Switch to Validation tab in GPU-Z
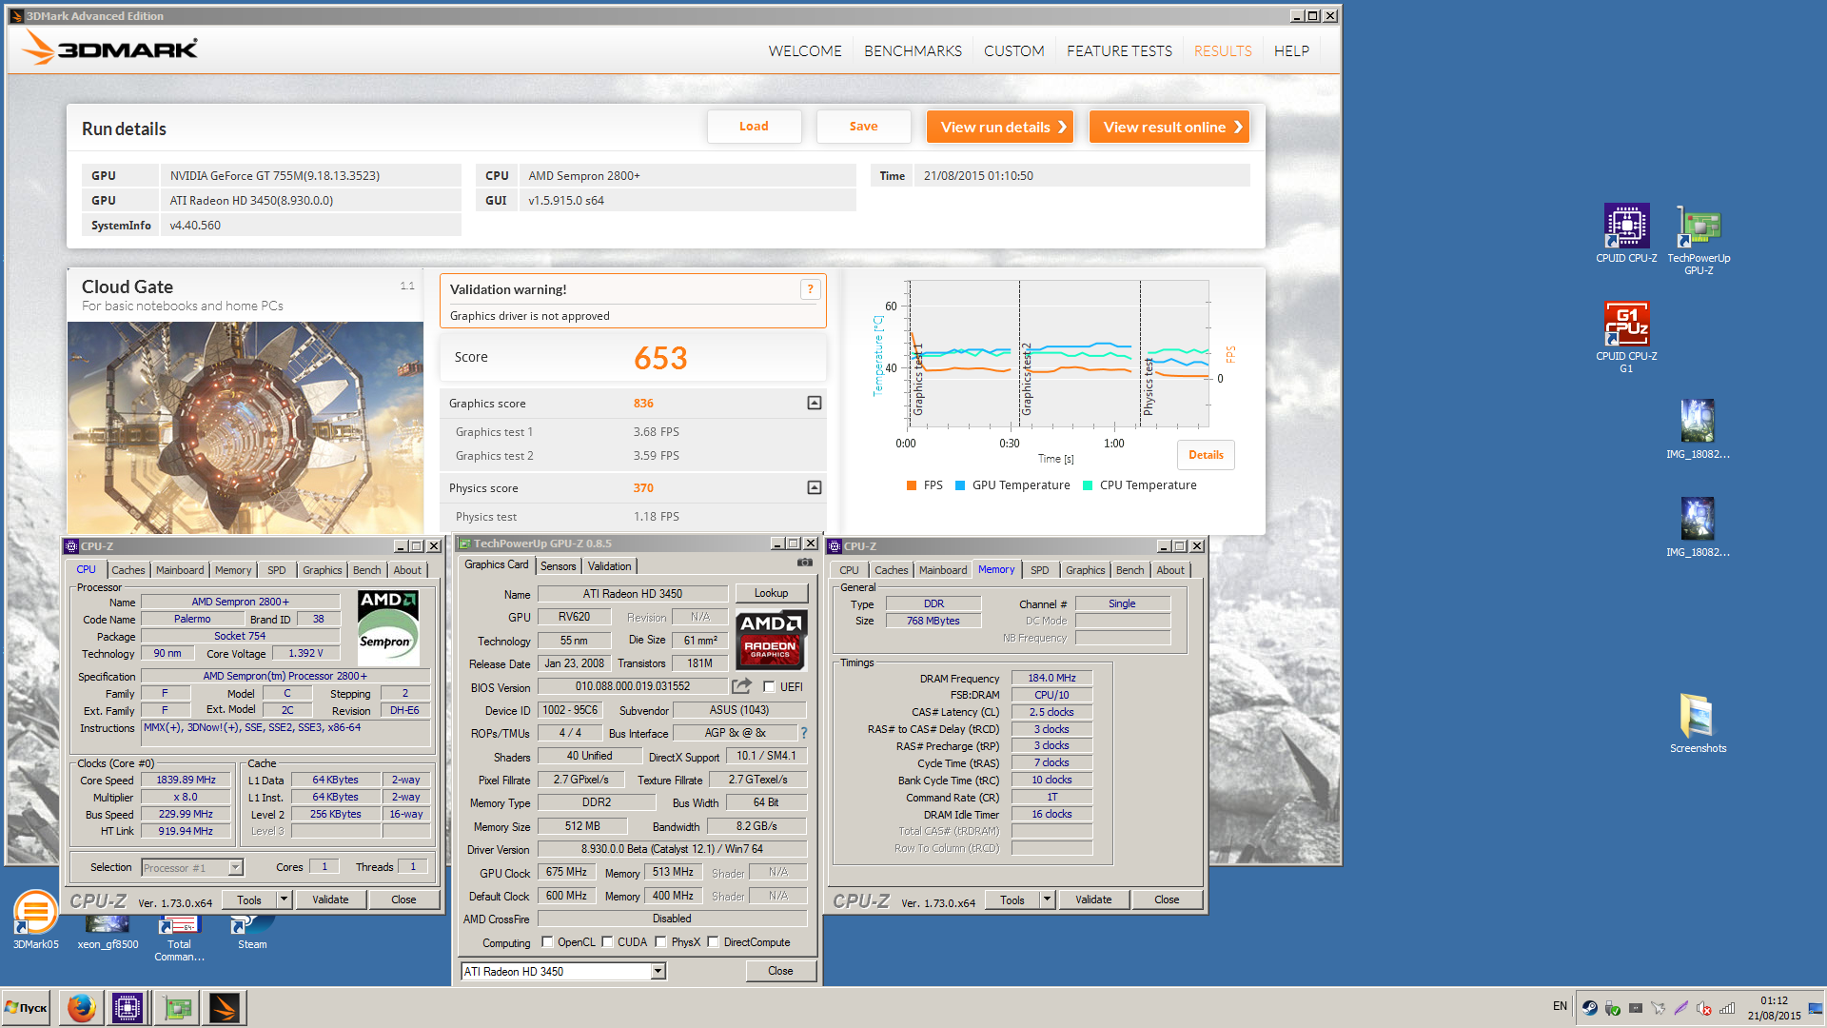The height and width of the screenshot is (1028, 1827). (609, 566)
